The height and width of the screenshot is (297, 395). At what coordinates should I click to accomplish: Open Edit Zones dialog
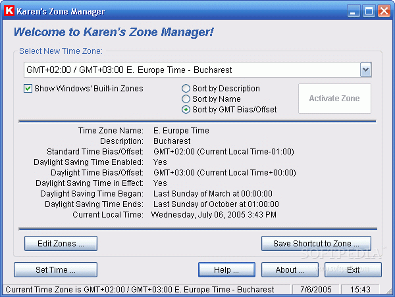point(61,243)
